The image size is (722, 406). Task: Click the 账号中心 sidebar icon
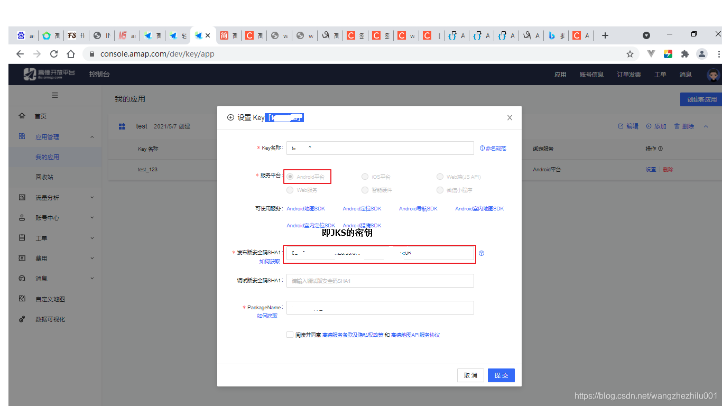(21, 217)
